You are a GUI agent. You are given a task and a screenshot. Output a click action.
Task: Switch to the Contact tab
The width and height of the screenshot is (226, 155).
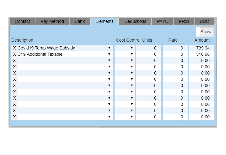pyautogui.click(x=22, y=21)
